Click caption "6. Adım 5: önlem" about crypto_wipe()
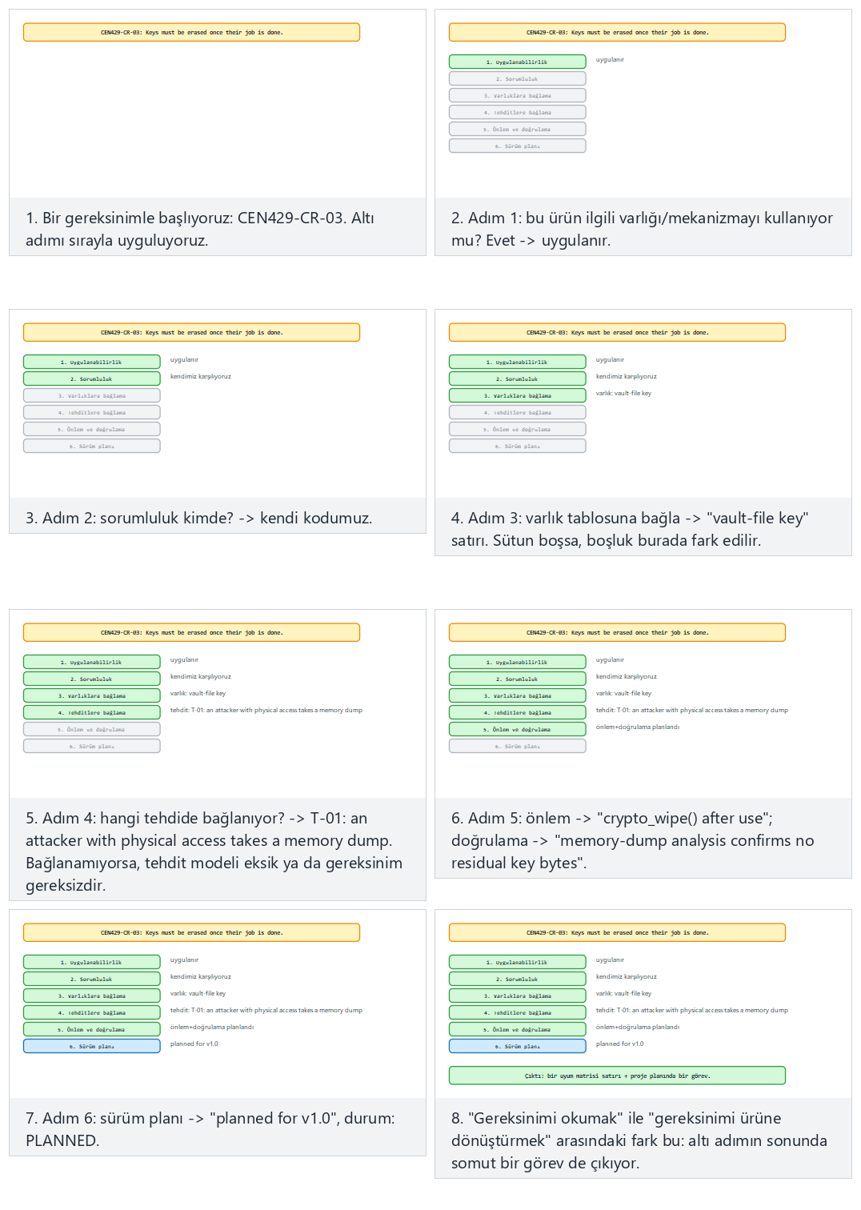Image resolution: width=861 pixels, height=1210 pixels. click(632, 840)
